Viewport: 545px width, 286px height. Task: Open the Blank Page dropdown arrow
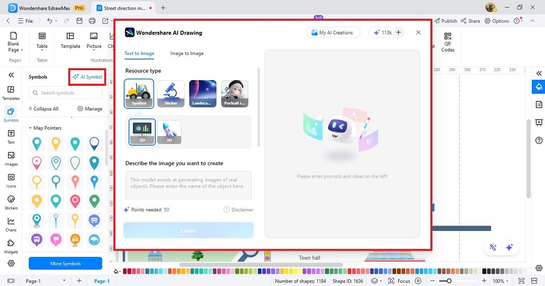[x=22, y=50]
